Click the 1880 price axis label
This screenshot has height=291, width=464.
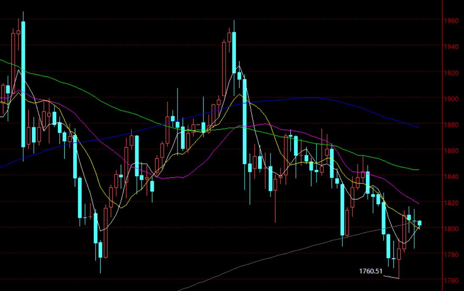[451, 125]
